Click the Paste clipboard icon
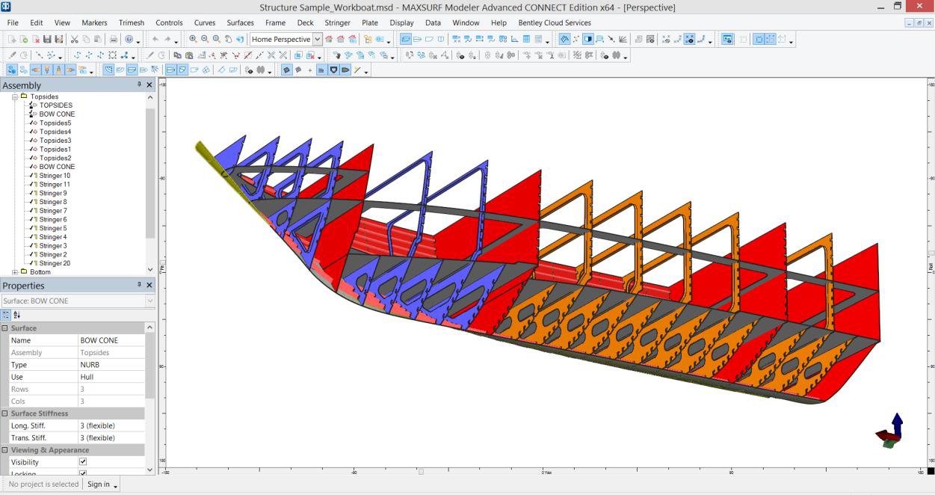The width and height of the screenshot is (935, 495). [99, 40]
